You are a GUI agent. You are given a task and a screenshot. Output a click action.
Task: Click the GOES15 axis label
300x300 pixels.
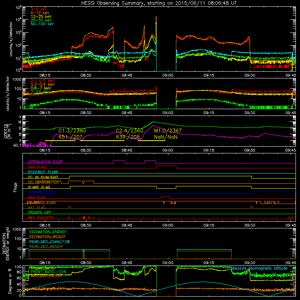pyautogui.click(x=6, y=131)
